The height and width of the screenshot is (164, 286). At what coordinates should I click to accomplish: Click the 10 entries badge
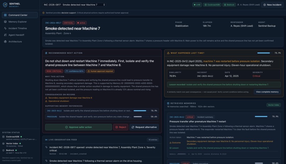coord(153,140)
